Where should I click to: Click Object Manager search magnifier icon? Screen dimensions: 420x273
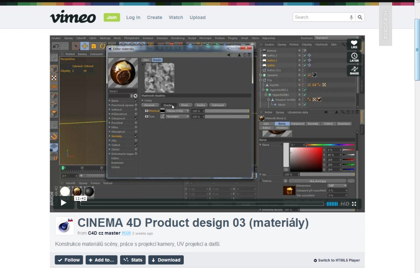pos(343,44)
